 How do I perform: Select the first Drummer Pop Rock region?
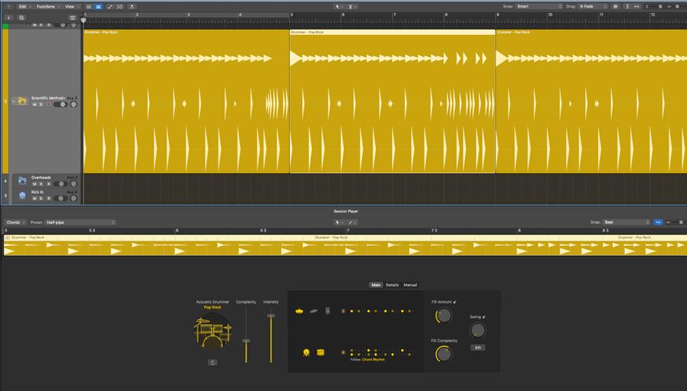coord(186,101)
